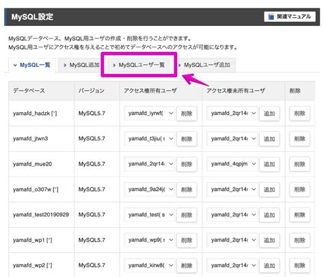
Task: Switch to the MySQL一覧 tab
Action: pyautogui.click(x=32, y=65)
